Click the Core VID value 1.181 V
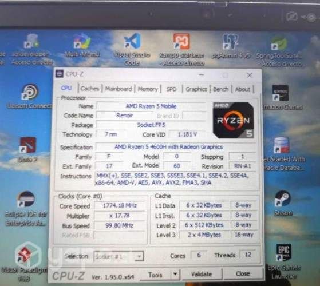The width and height of the screenshot is (320, 286). click(x=187, y=134)
